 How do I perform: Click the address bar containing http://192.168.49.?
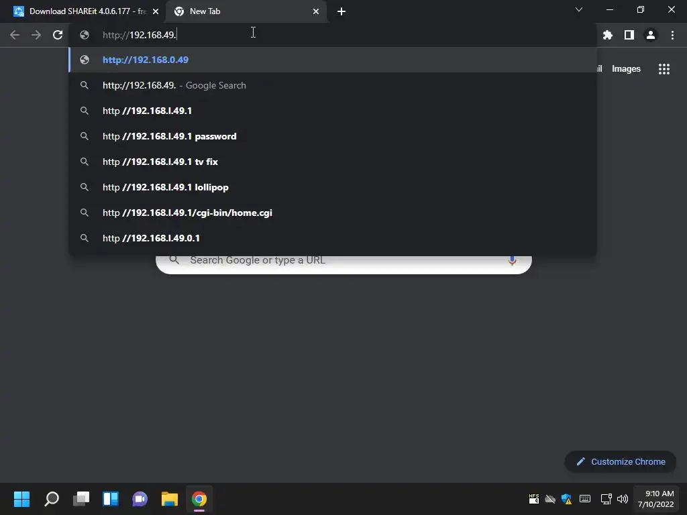[x=333, y=35]
